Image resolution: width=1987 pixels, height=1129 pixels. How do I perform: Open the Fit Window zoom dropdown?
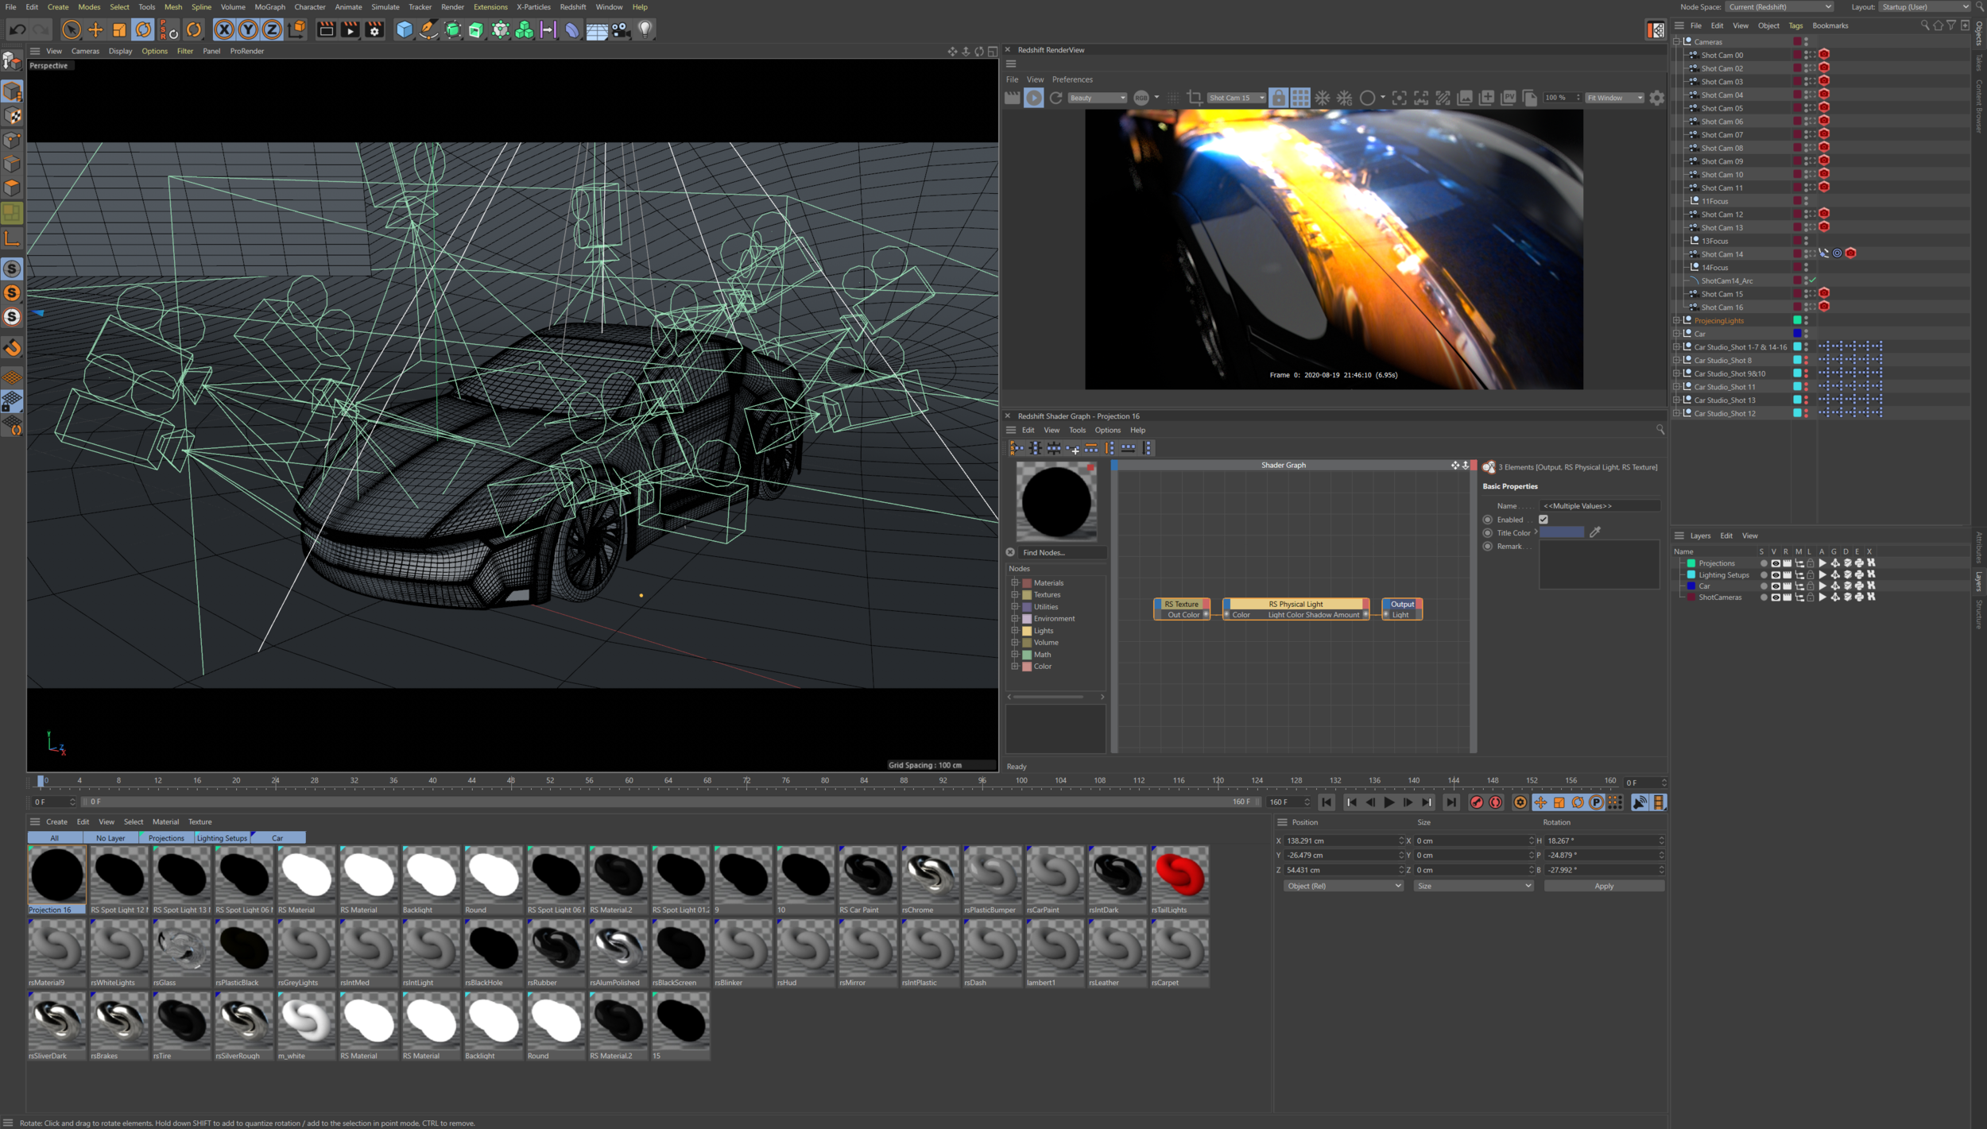pos(1614,98)
